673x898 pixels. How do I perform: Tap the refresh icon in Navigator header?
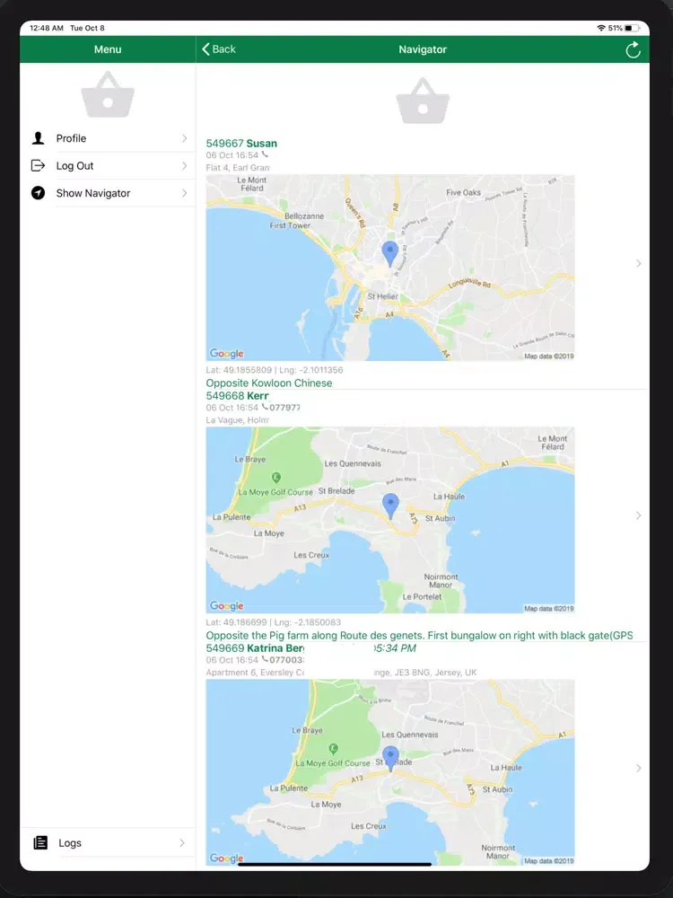[633, 49]
